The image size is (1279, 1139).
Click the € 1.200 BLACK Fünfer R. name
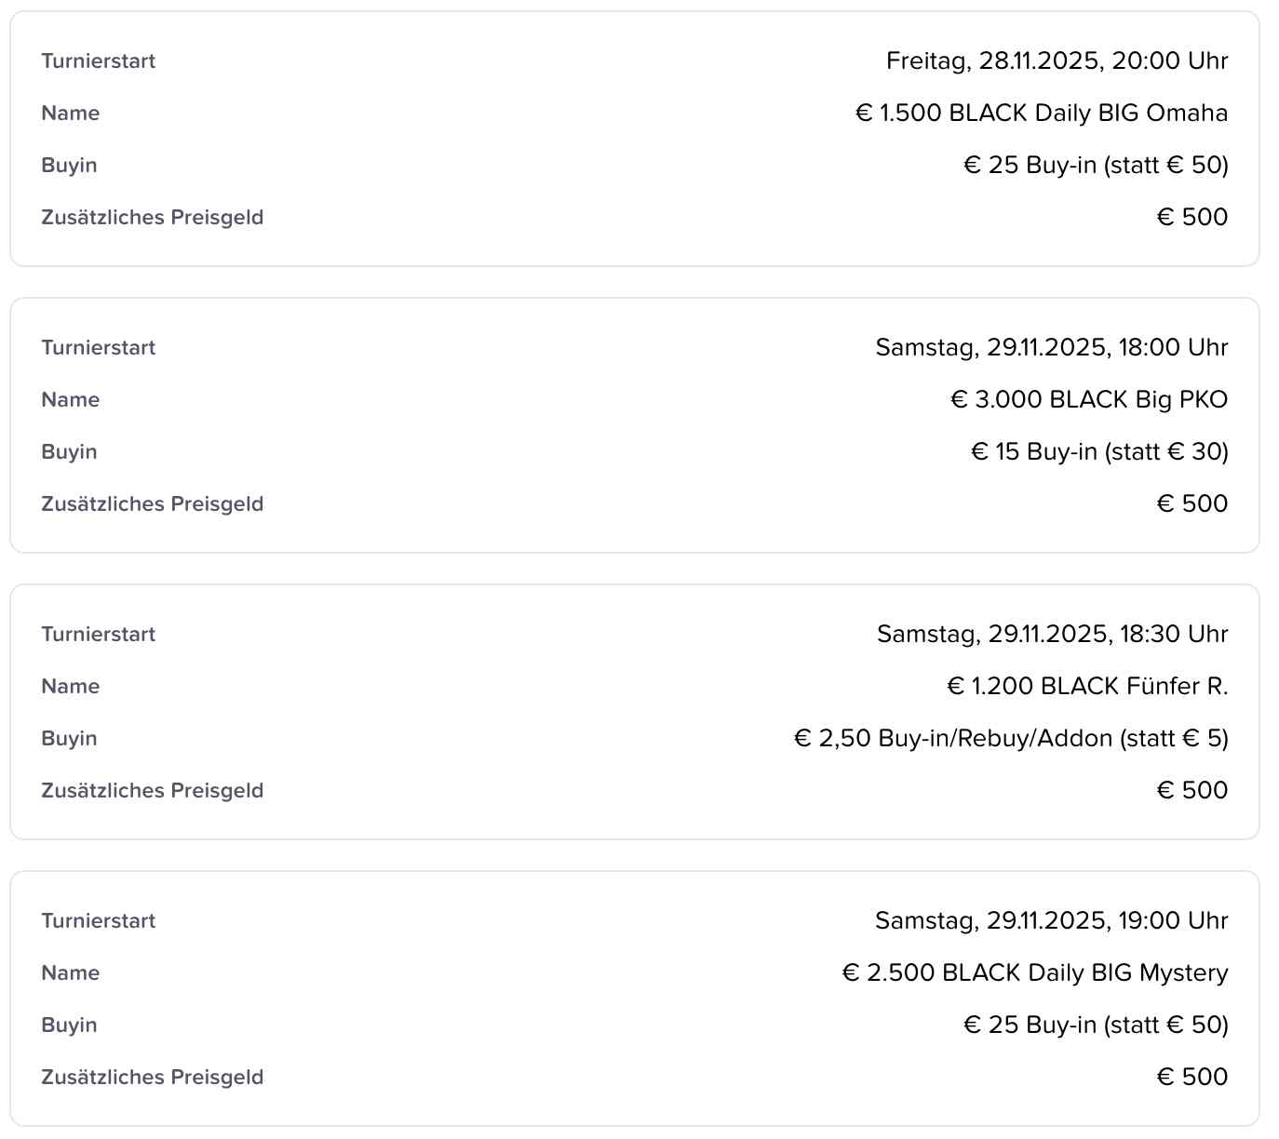[1087, 687]
